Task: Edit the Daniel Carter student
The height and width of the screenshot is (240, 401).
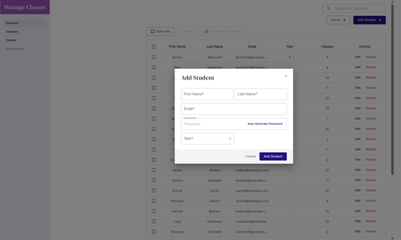Action: coord(358,190)
